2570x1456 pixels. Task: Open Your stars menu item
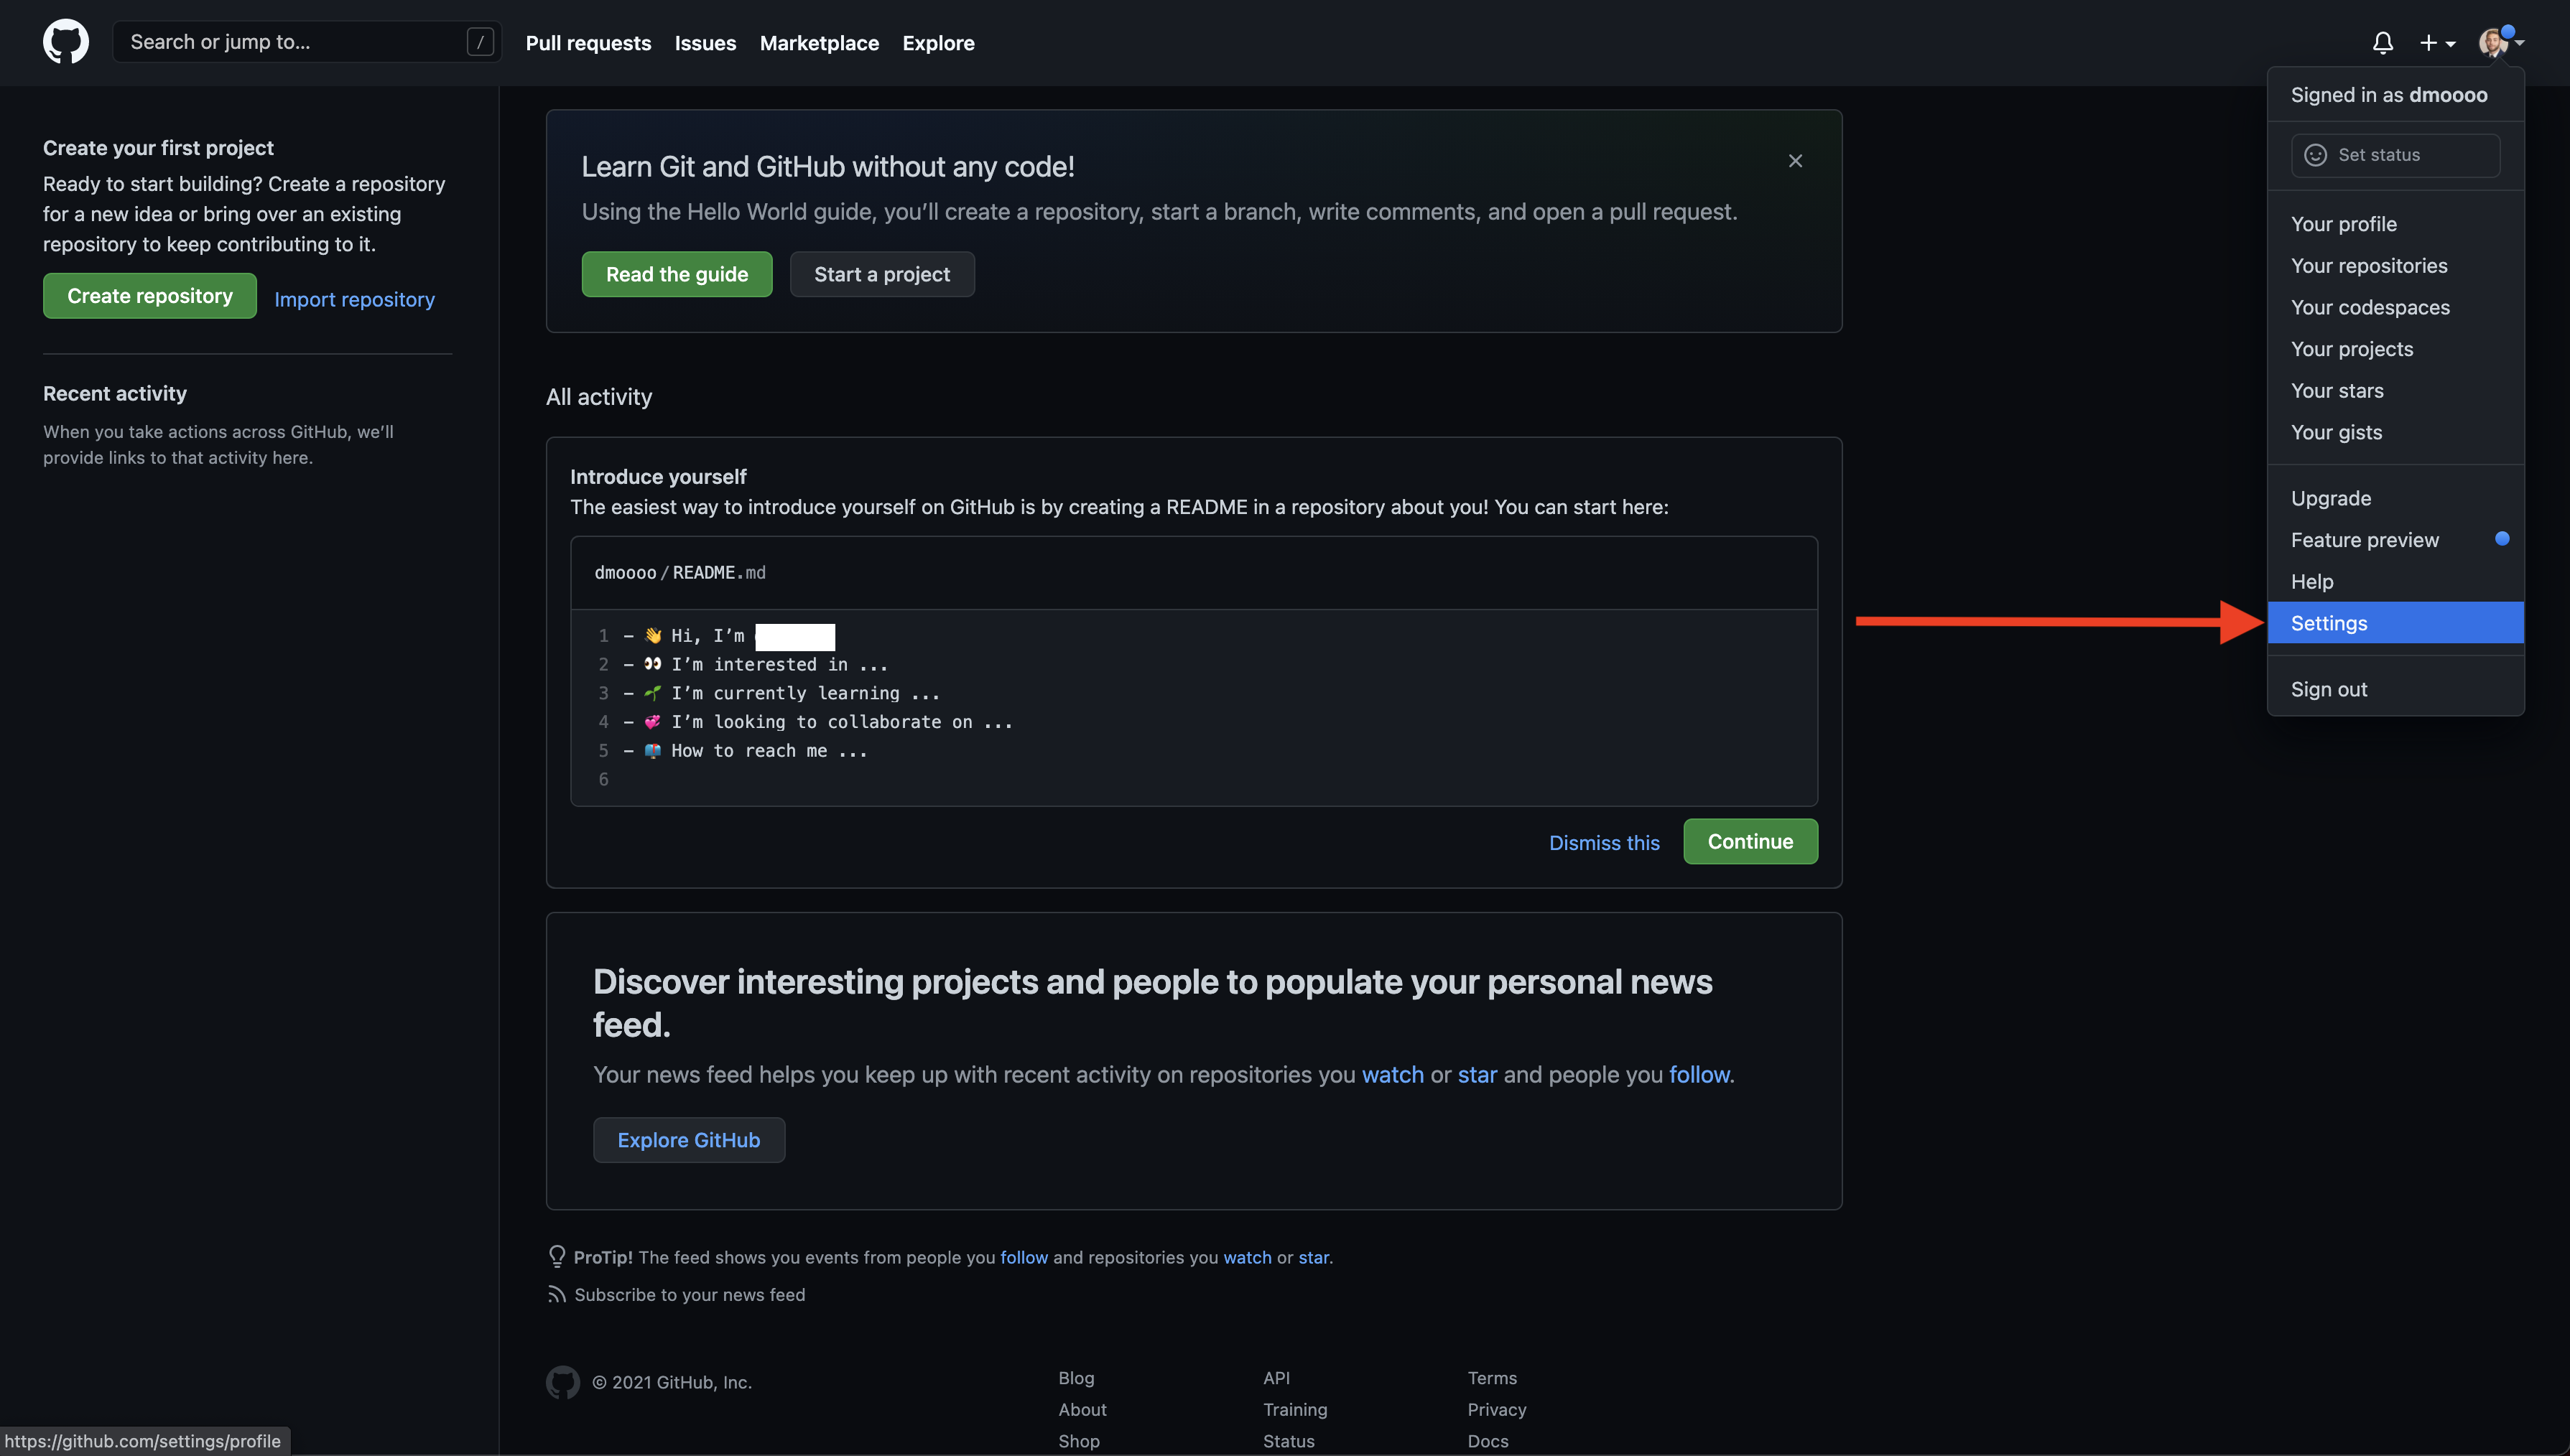coord(2395,391)
